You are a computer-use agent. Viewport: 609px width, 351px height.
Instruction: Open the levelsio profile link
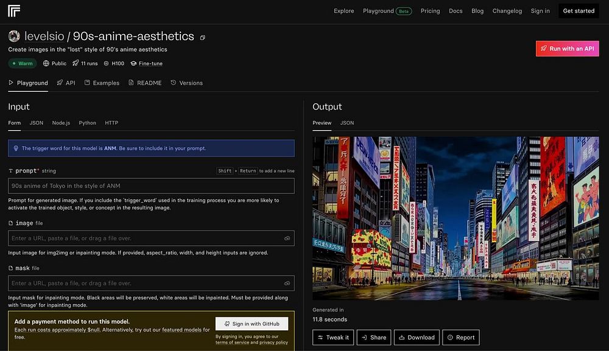[44, 36]
